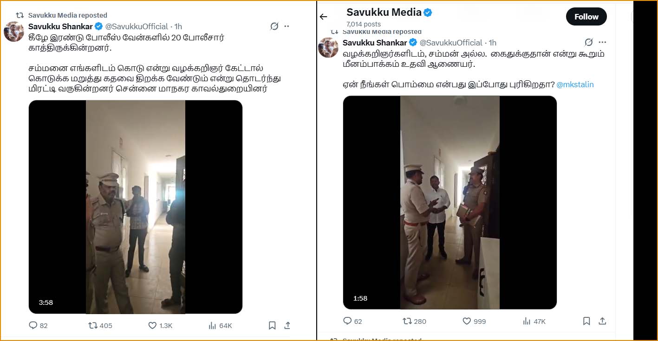Viewport: 658px width, 341px height.
Task: Follow Savukku Media
Action: coord(586,16)
